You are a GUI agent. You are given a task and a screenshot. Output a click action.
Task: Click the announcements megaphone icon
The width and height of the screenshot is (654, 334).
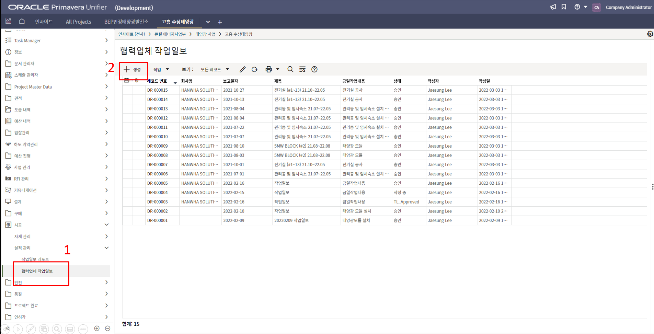pyautogui.click(x=553, y=7)
